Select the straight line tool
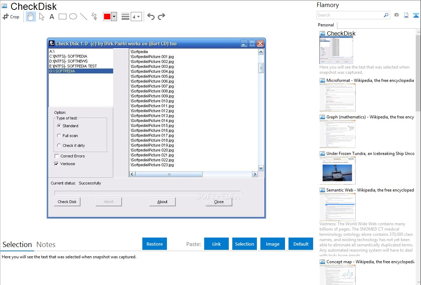421x285 pixels. (84, 17)
